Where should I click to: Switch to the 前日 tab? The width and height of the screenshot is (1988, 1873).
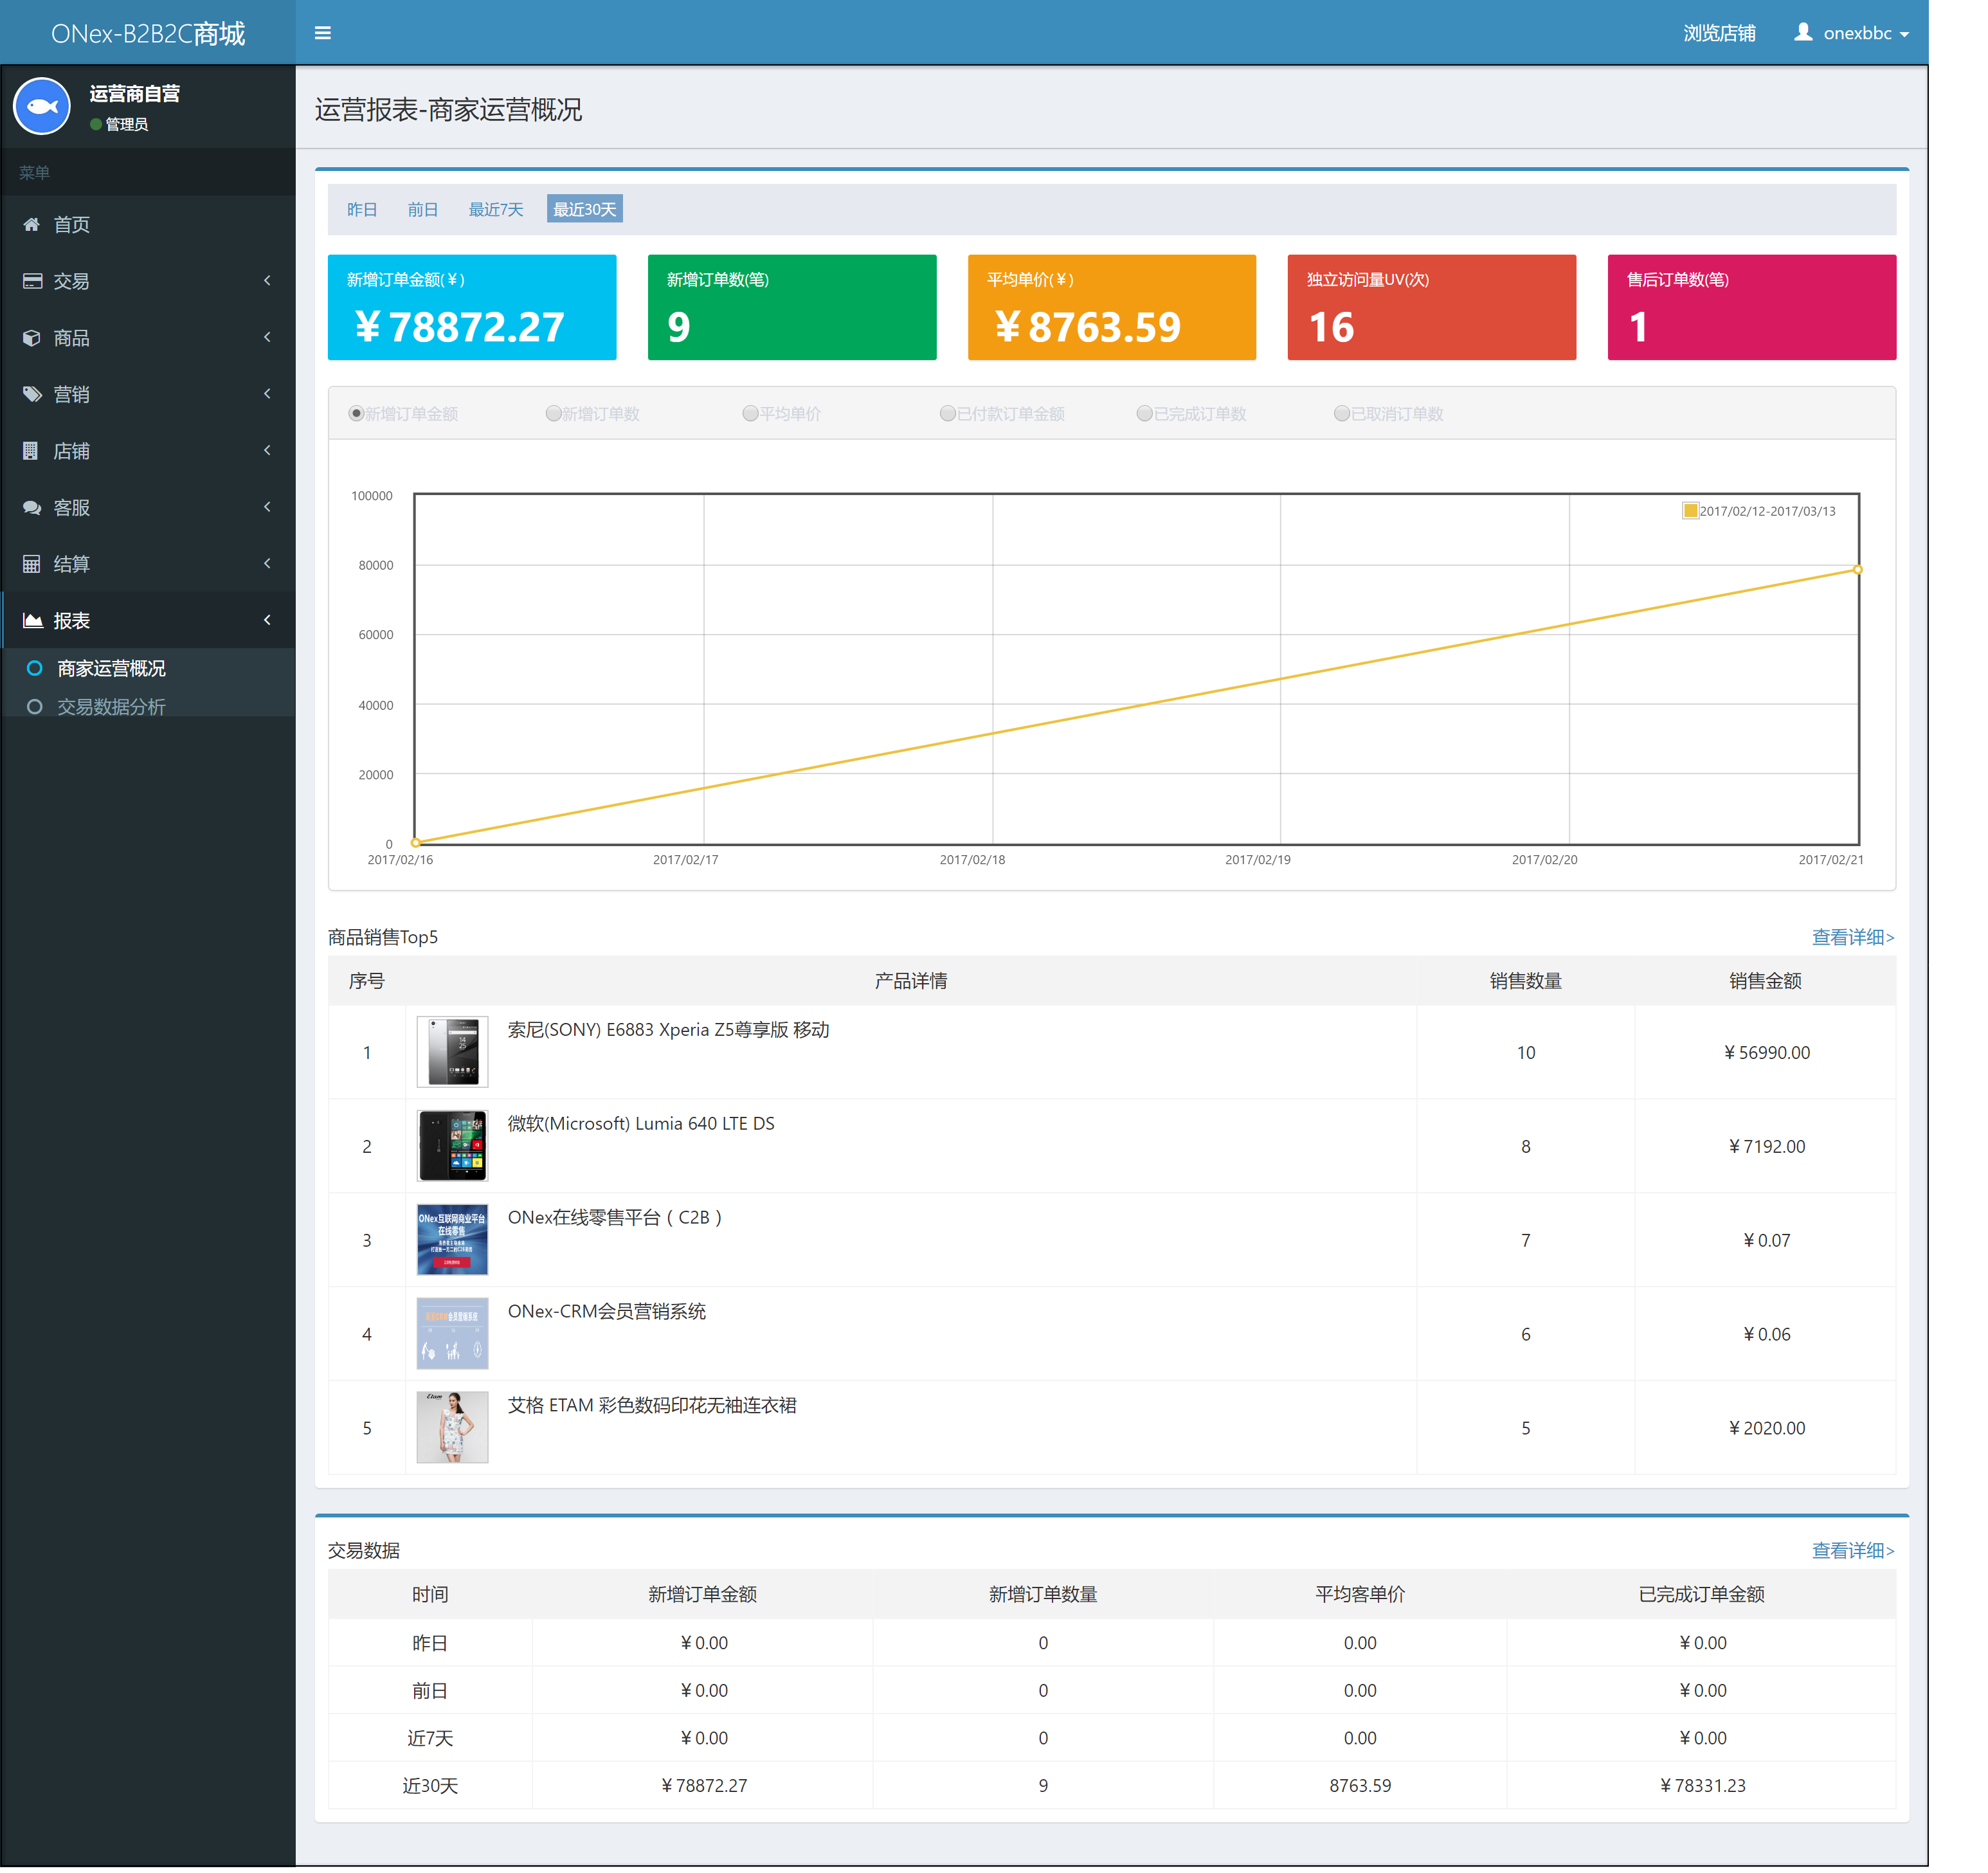click(423, 210)
